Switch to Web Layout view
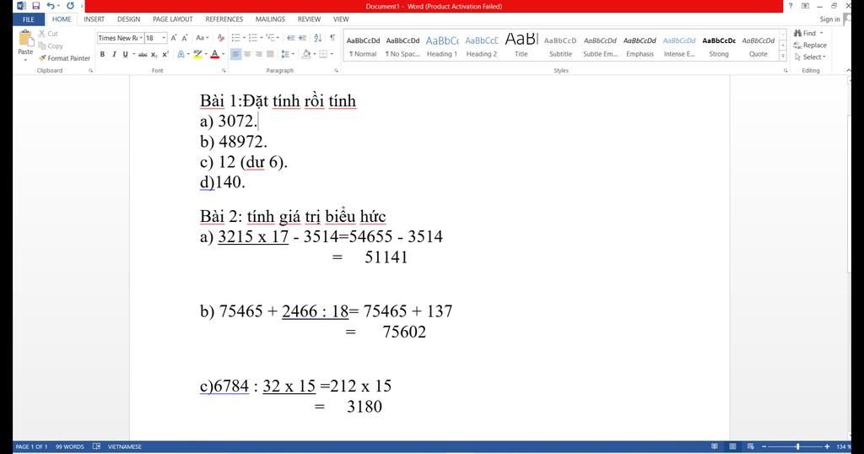Viewport: 864px width, 454px height. [x=750, y=446]
